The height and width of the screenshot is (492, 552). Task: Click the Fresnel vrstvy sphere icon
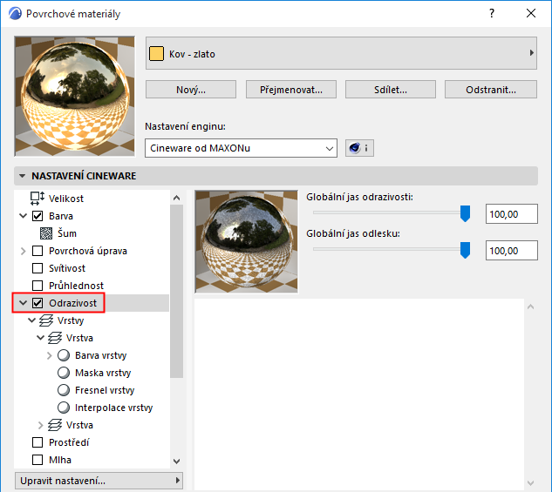64,390
